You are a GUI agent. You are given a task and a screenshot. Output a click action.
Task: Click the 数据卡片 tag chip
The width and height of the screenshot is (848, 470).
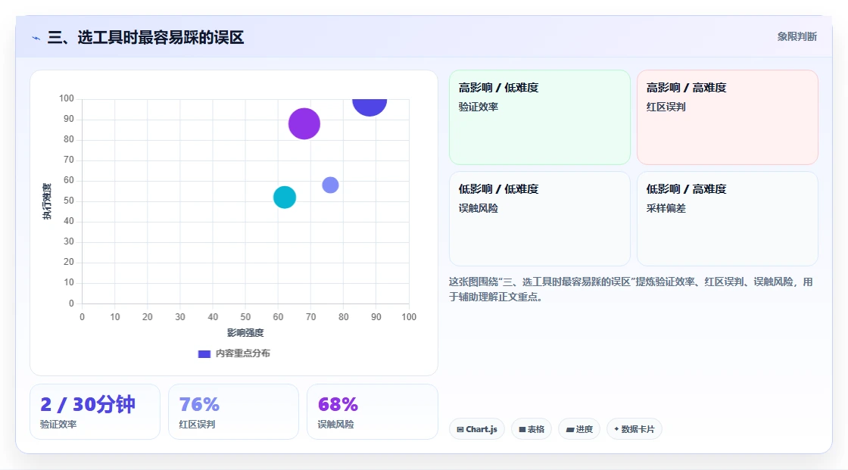click(634, 429)
